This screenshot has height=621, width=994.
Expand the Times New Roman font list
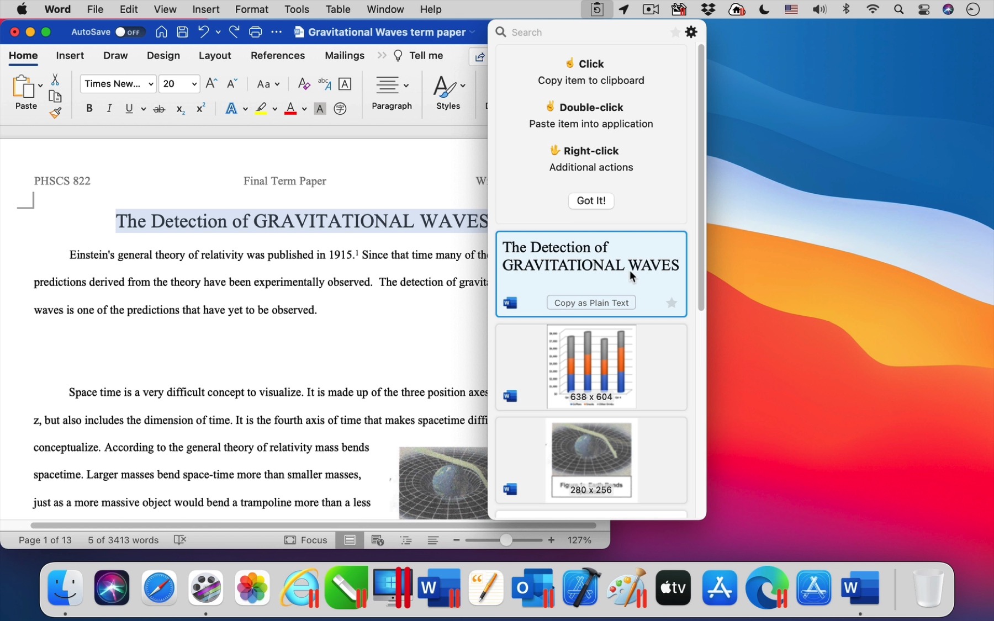tap(150, 84)
